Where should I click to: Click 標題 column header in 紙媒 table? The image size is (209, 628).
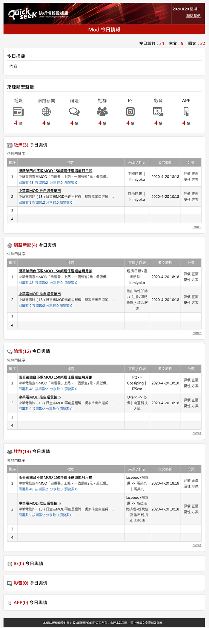point(71,162)
